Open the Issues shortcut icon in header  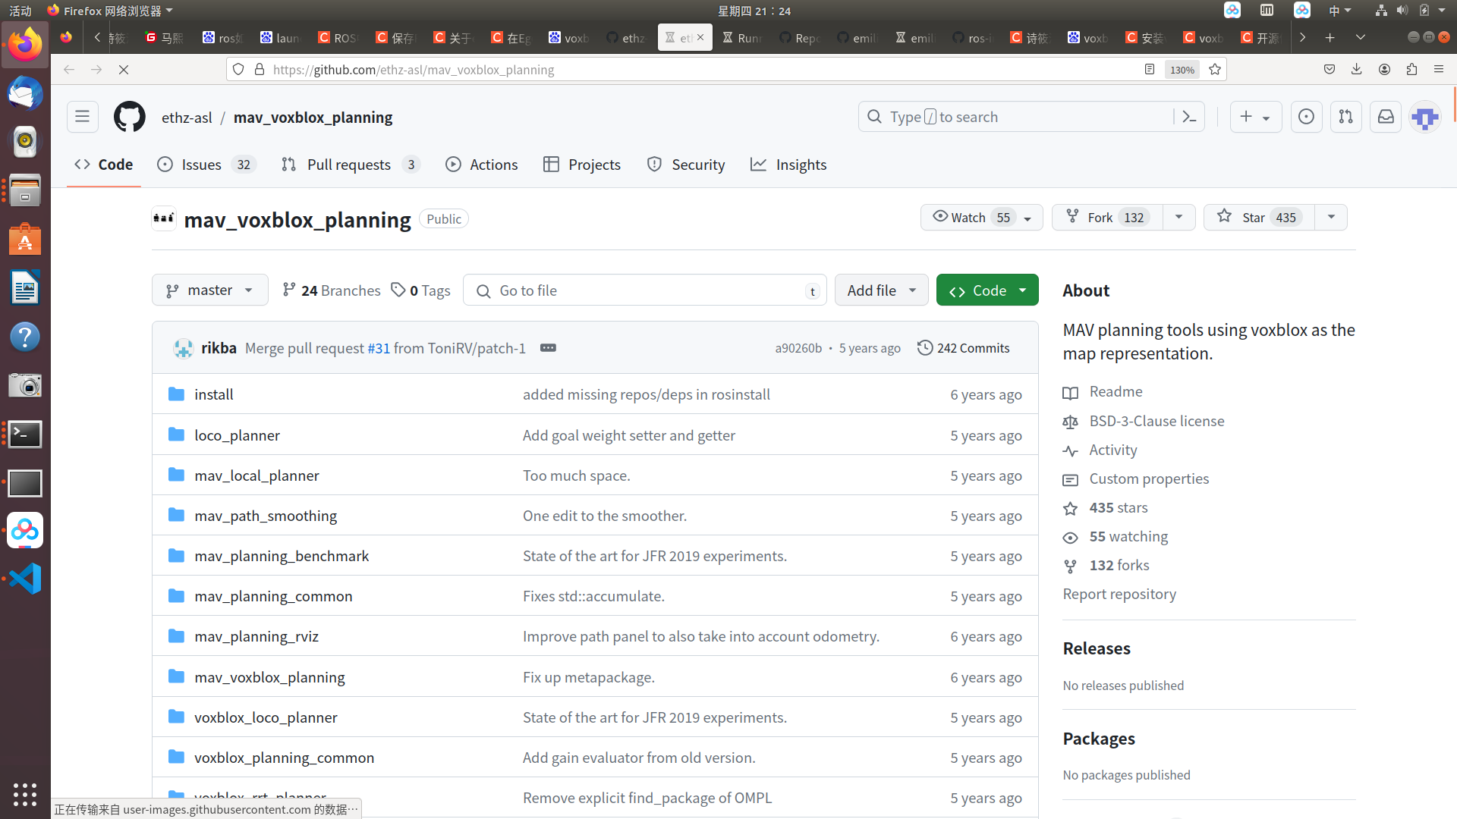(1306, 117)
